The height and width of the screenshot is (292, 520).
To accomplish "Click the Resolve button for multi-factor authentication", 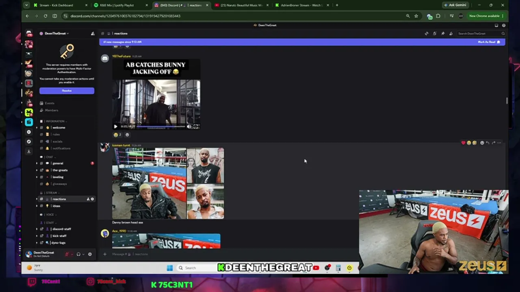I will 67,90.
